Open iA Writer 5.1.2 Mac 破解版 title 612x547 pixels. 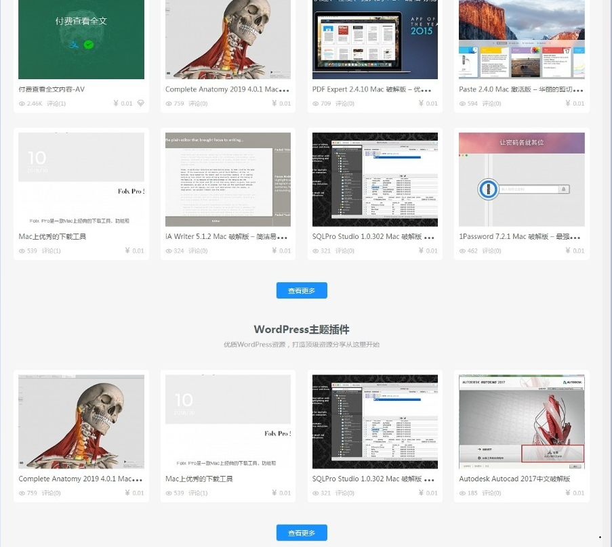pyautogui.click(x=226, y=237)
